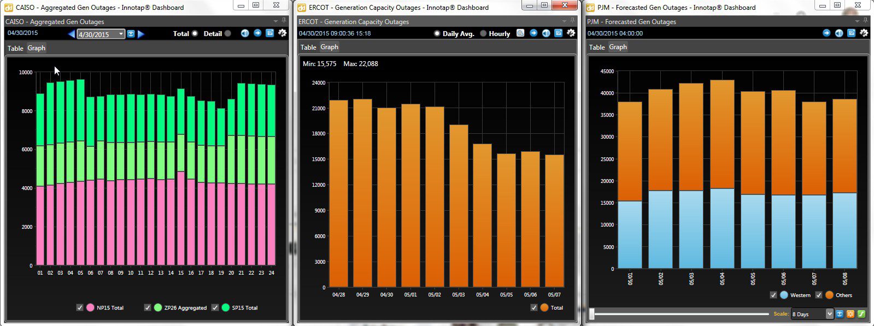The height and width of the screenshot is (326, 874).
Task: Expand the PJM panel options arrow
Action: click(x=857, y=21)
